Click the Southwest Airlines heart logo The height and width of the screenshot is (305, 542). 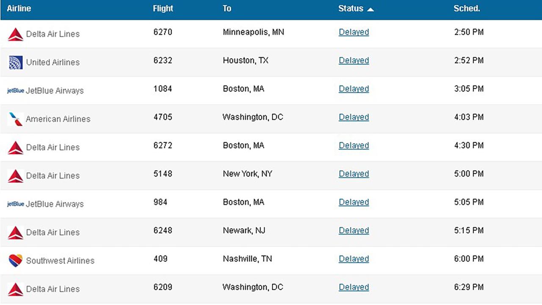click(16, 261)
